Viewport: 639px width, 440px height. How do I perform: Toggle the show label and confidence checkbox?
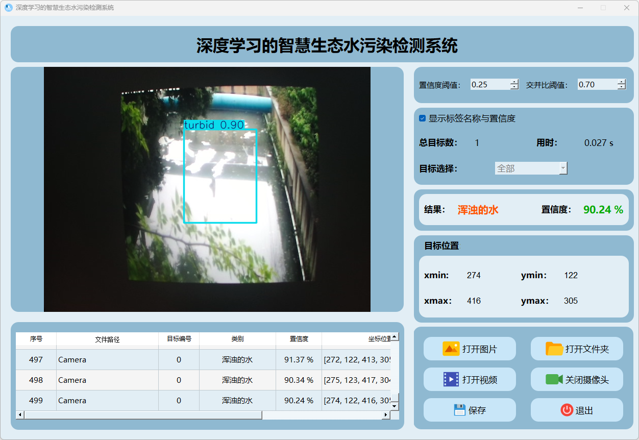coord(422,118)
